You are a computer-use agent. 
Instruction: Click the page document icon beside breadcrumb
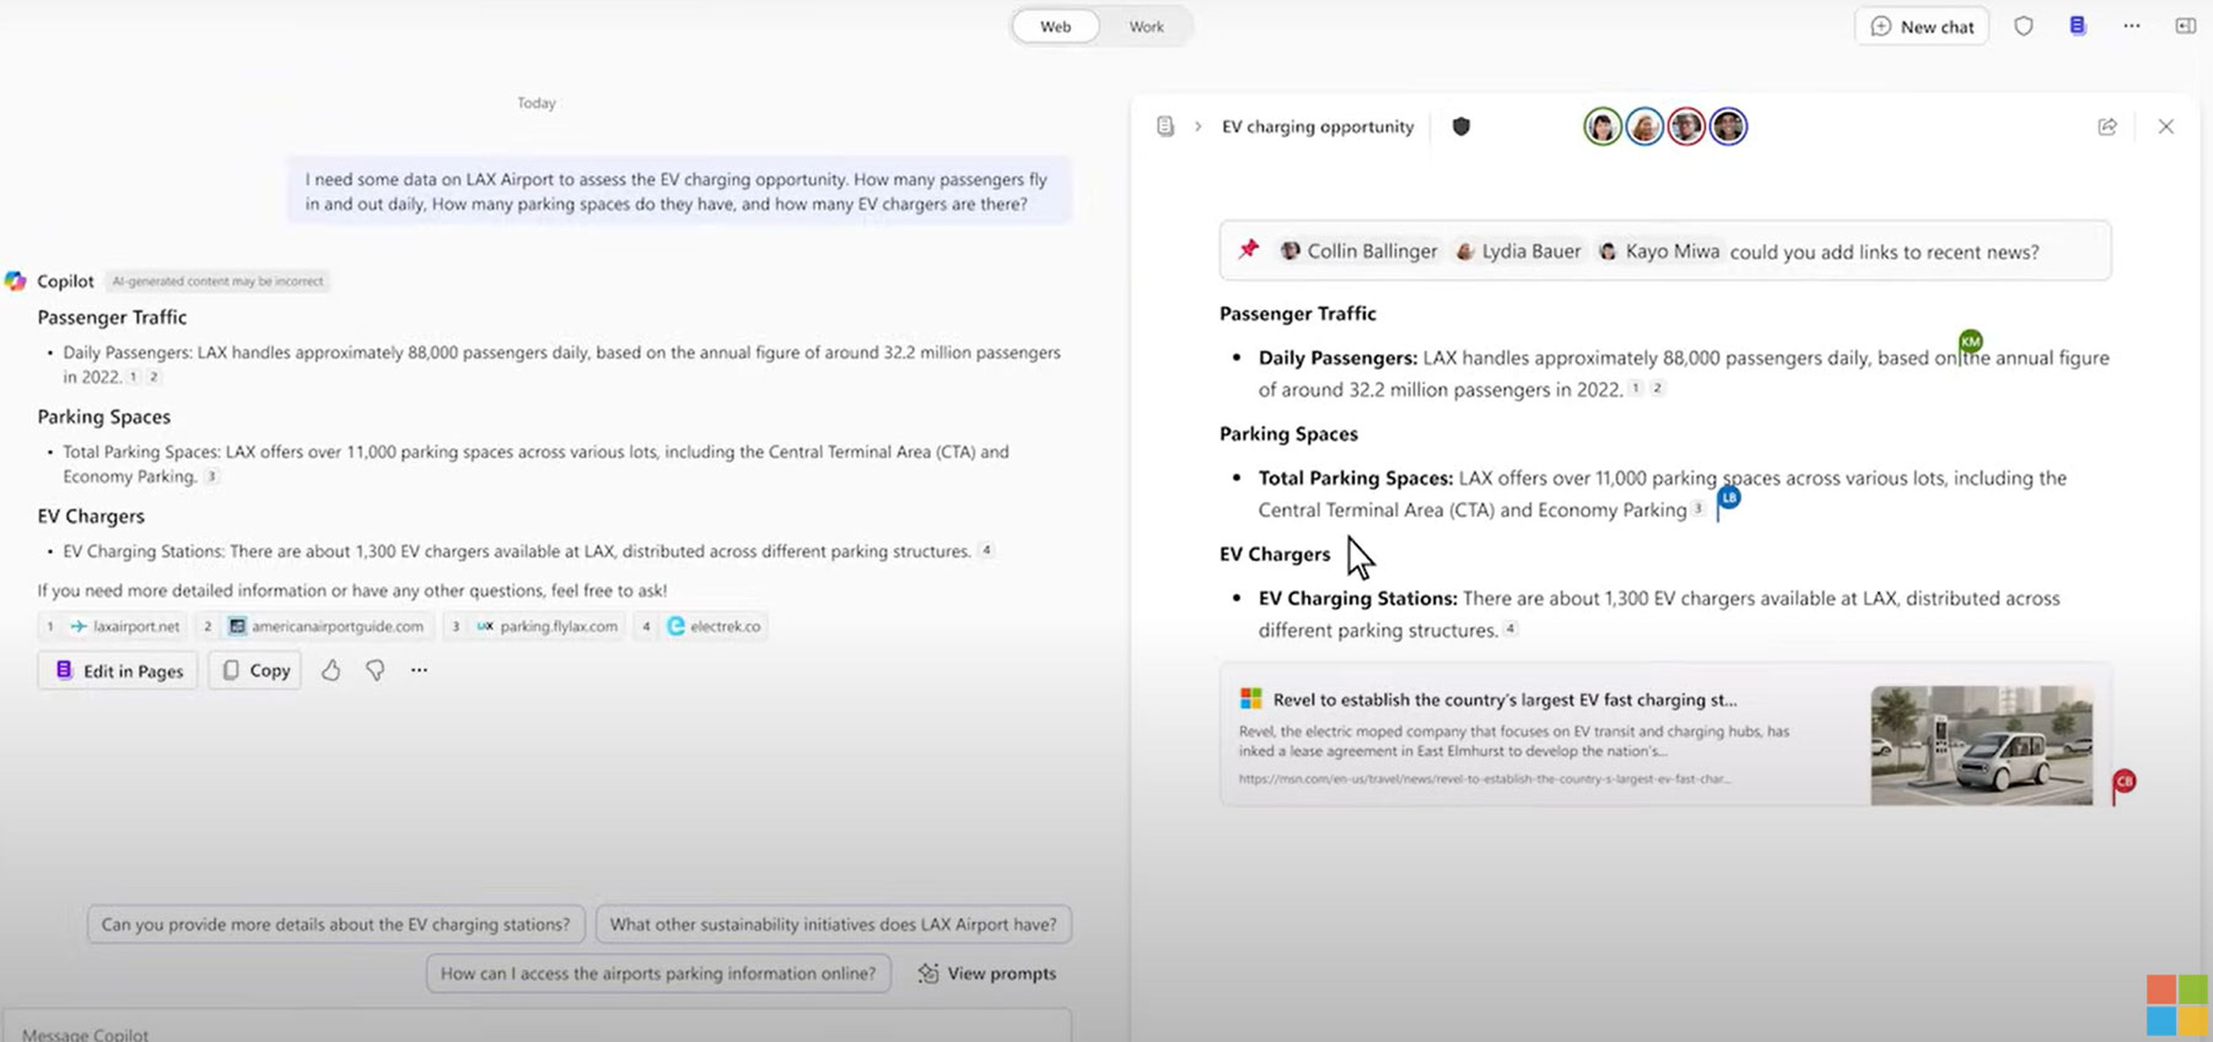[x=1165, y=126]
